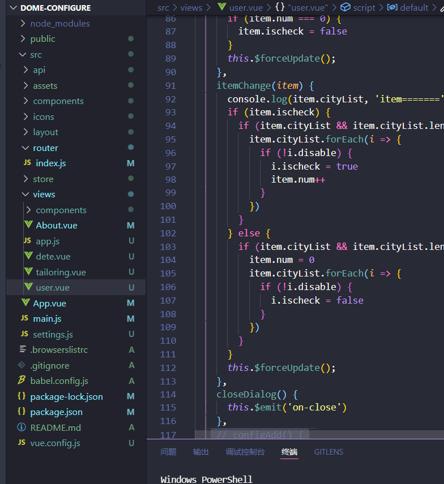Viewport: 444px width, 484px height.
Task: Select the "user.vue" object breadcrumb segment
Action: pos(308,8)
